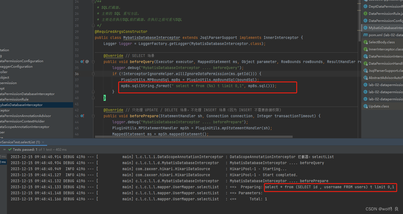Click the implements-method gutter icon on line 43
Image resolution: width=403 pixels, height=214 pixels.
[82, 116]
